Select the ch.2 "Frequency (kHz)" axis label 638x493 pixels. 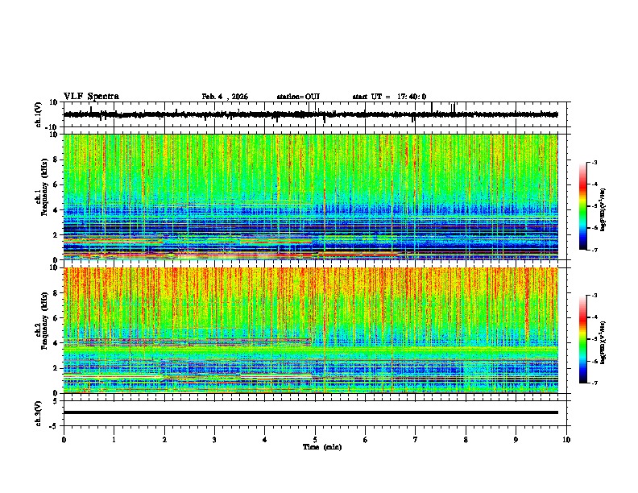[x=44, y=321]
